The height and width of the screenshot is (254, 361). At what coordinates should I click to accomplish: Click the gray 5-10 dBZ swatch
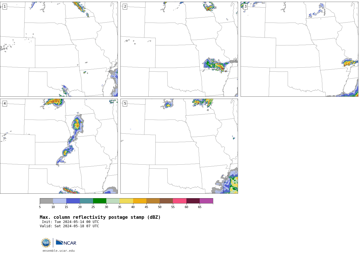46,201
